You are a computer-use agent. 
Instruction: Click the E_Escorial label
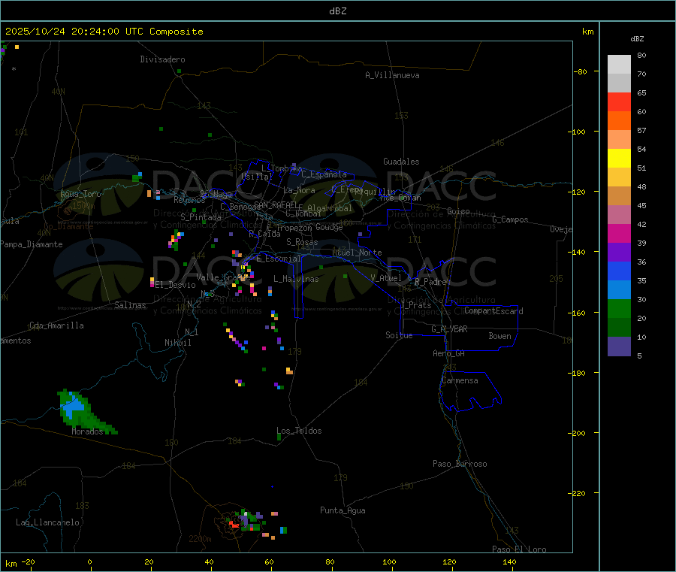[x=279, y=259]
